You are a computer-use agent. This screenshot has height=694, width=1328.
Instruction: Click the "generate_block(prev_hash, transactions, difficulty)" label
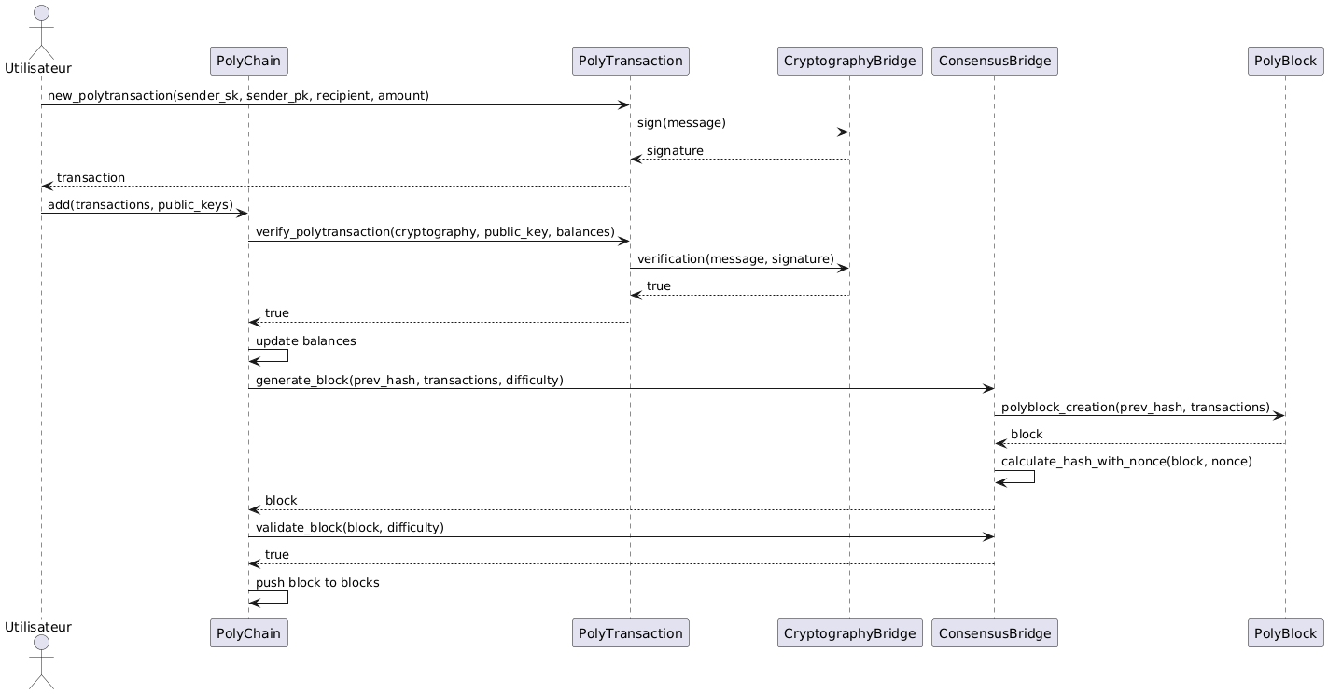[410, 381]
